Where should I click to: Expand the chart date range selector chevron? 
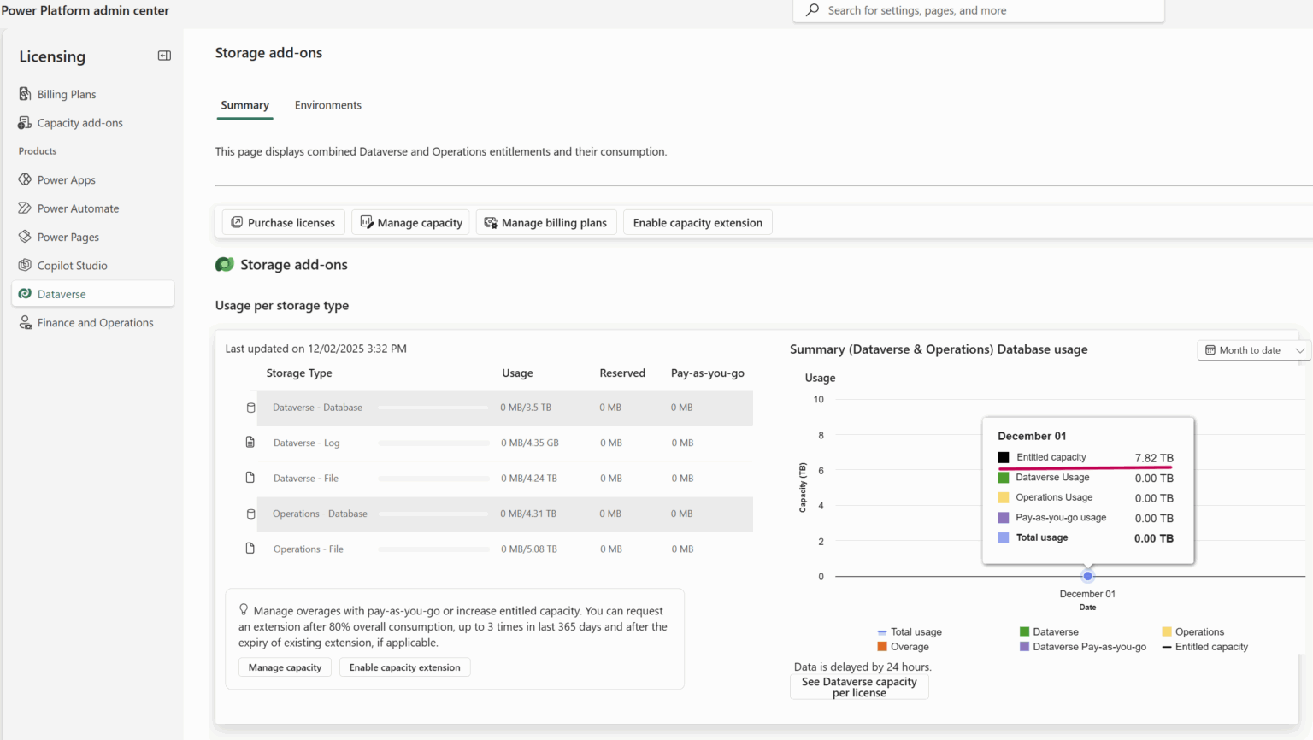tap(1300, 350)
